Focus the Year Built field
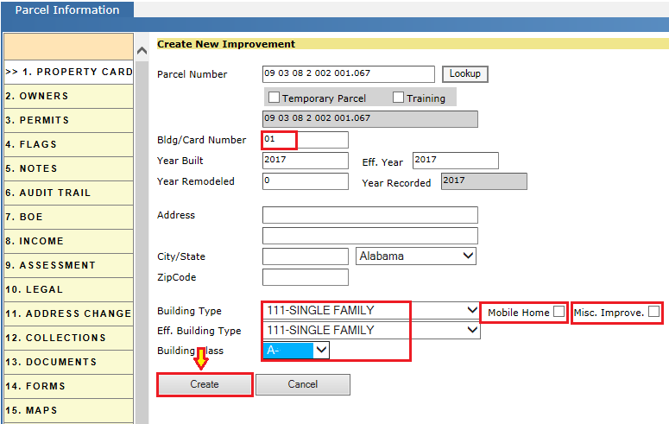 [x=305, y=161]
